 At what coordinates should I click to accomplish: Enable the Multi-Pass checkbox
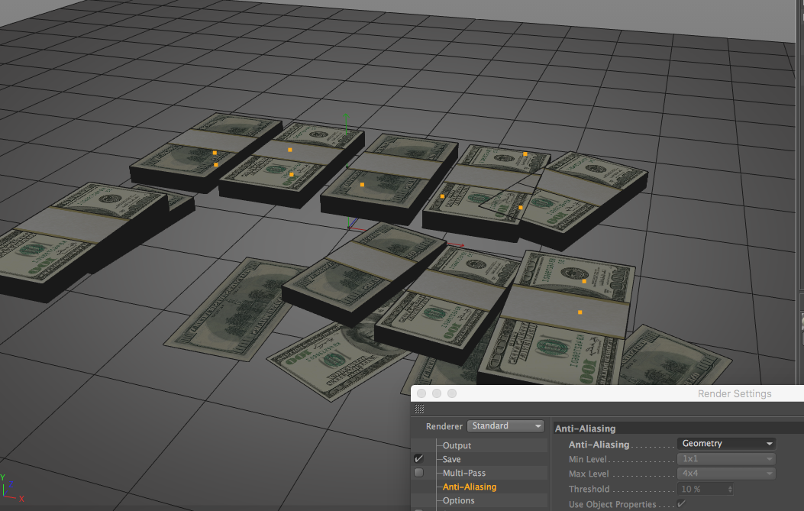coord(419,473)
